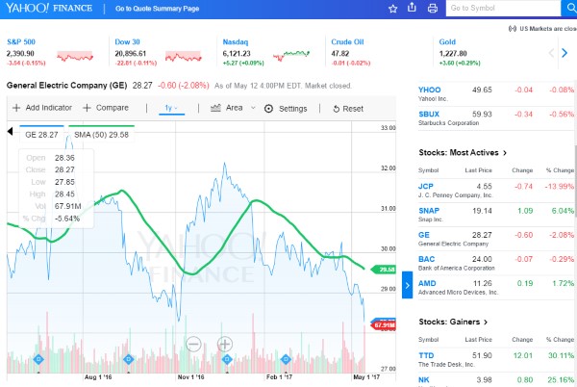Zoom in the chart with the plus button
Screen dimensions: 577x387
click(x=225, y=344)
